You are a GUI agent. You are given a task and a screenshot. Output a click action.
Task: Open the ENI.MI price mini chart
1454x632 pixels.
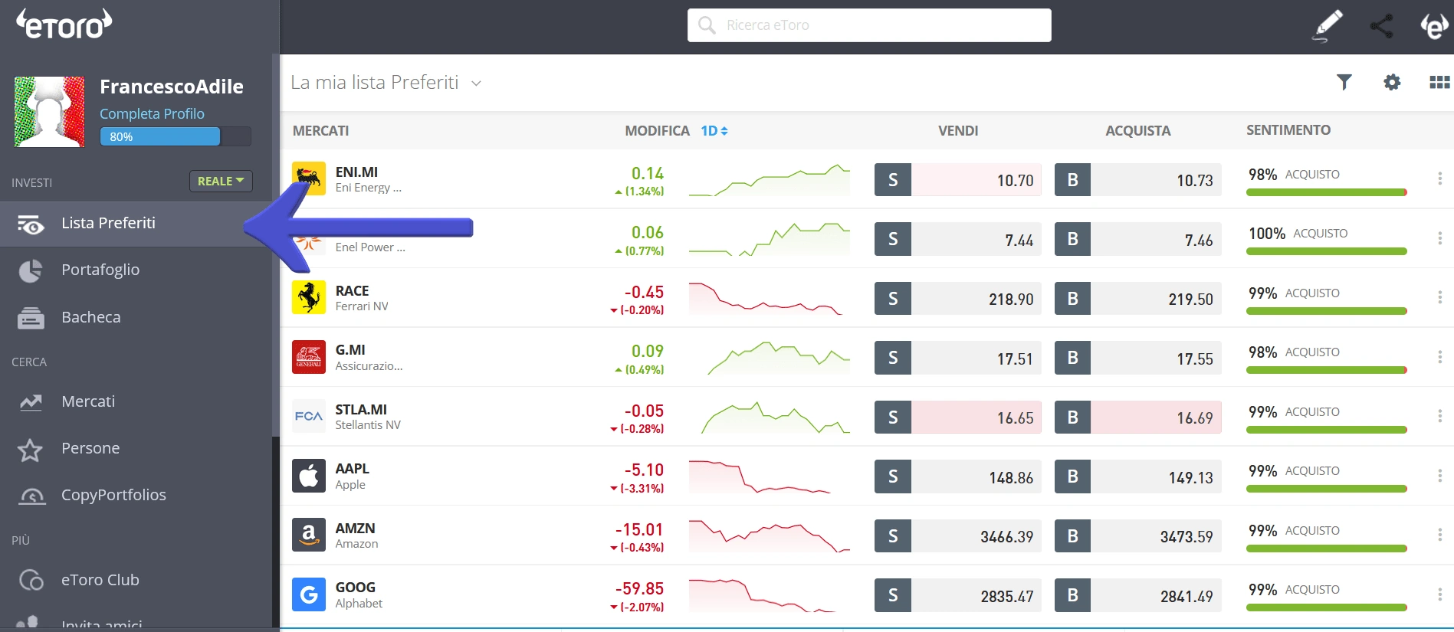[770, 180]
